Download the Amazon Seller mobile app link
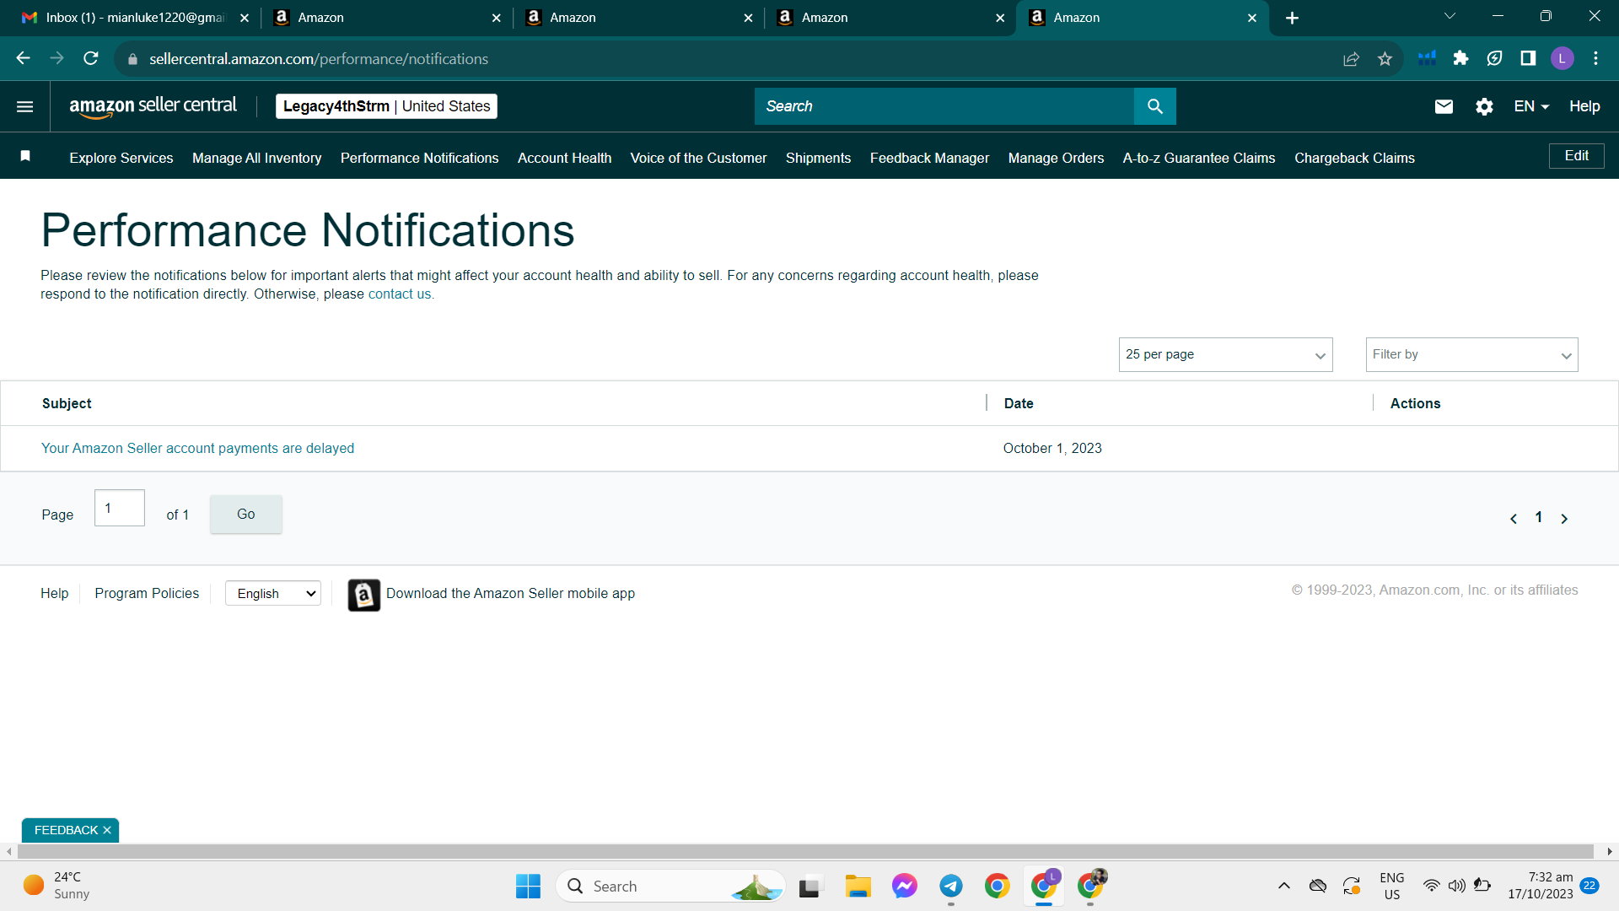1619x911 pixels. [x=510, y=593]
